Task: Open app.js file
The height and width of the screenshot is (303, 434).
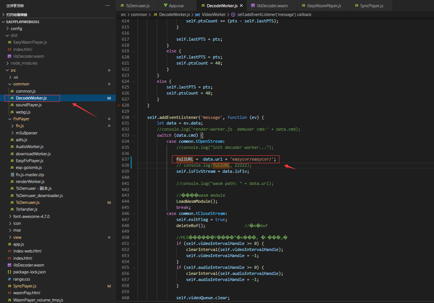Action: 58,245
